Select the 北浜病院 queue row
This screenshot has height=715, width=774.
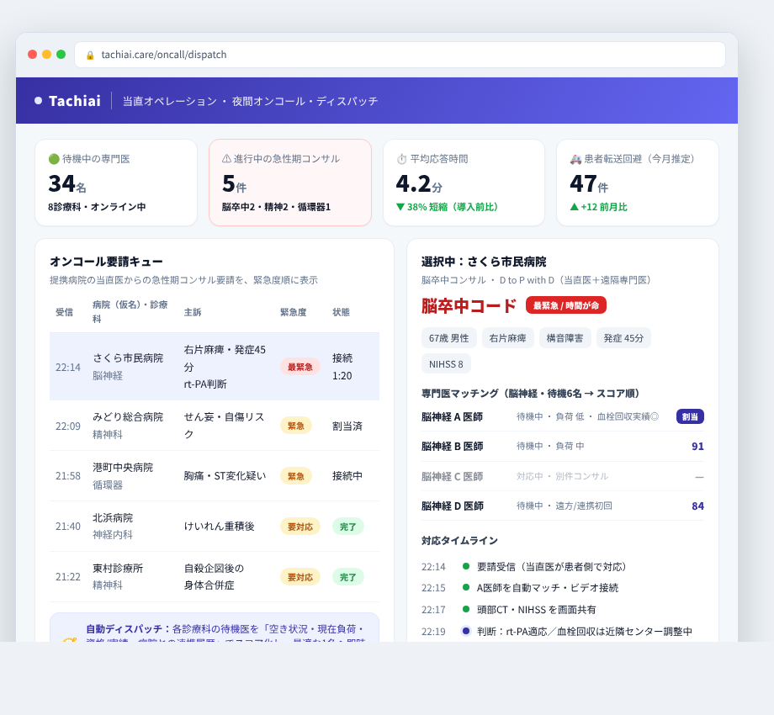pos(215,527)
